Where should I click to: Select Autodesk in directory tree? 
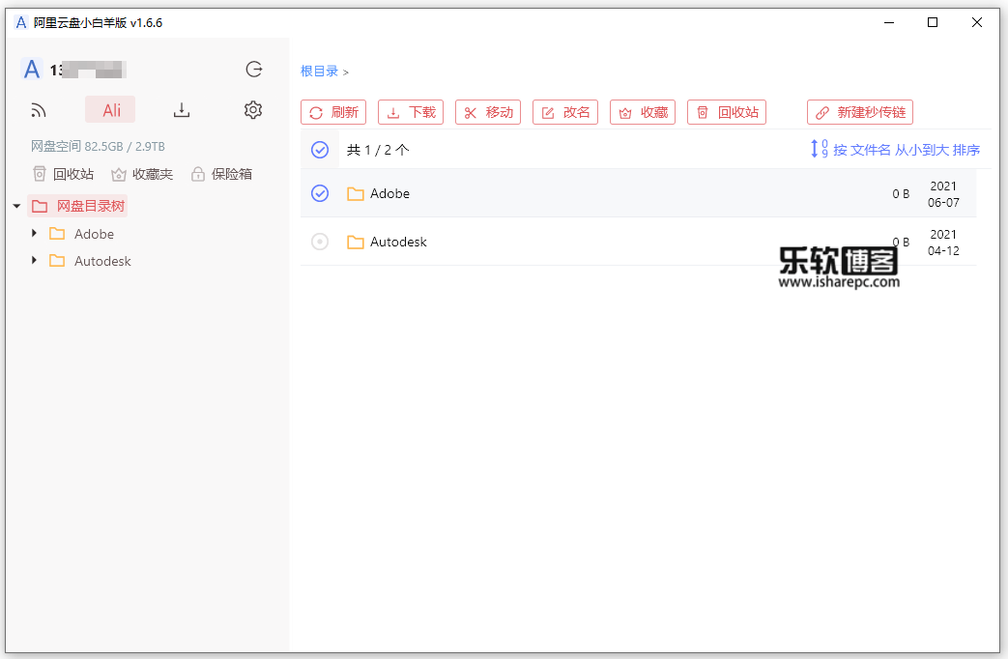pos(102,261)
